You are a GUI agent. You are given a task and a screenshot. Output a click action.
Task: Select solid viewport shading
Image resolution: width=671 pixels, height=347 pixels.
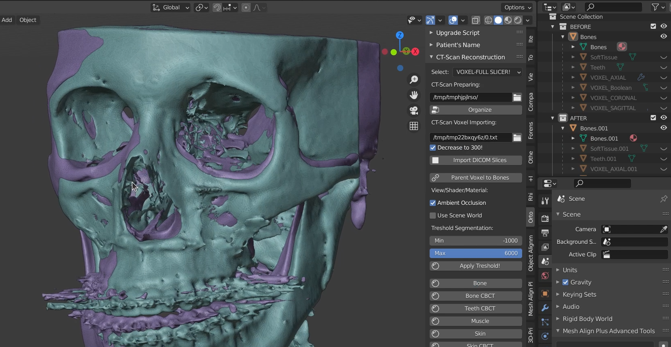point(498,20)
